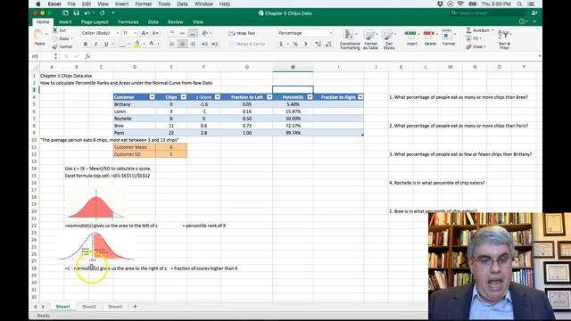This screenshot has height=321, width=571.
Task: Toggle Underline formatting
Action: click(106, 44)
